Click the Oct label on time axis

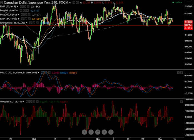click(x=34, y=139)
